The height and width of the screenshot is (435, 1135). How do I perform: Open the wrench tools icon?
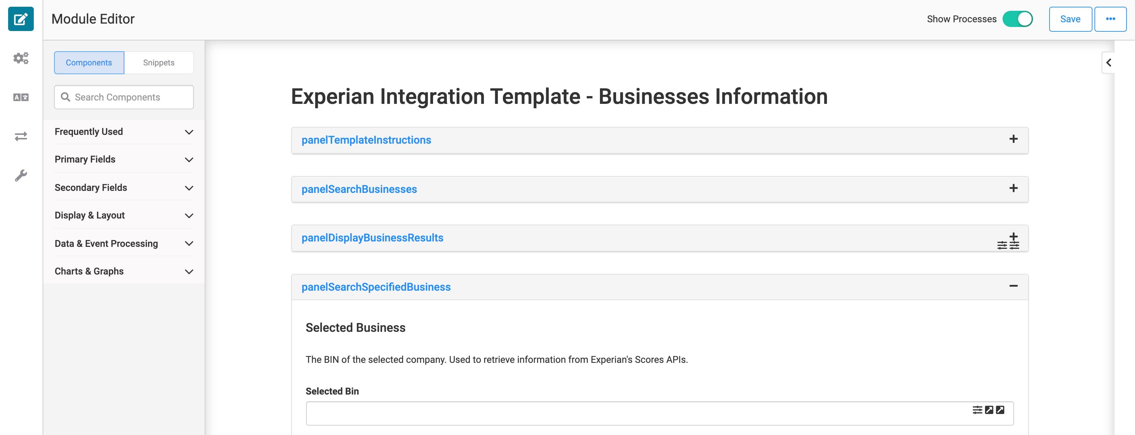click(21, 175)
